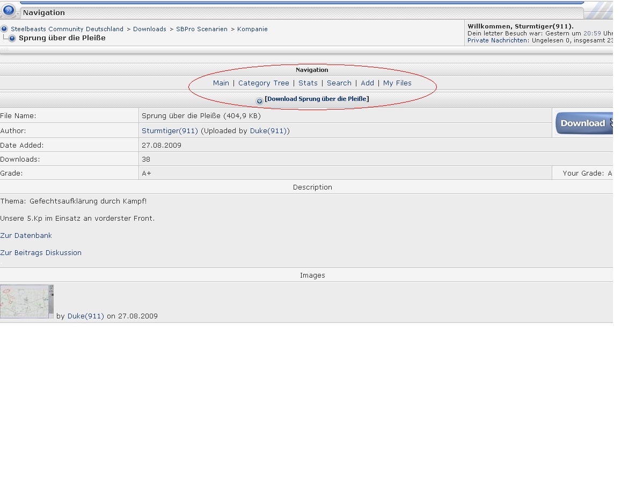643x479 pixels.
Task: Open Search from the navigation row
Action: click(x=339, y=83)
